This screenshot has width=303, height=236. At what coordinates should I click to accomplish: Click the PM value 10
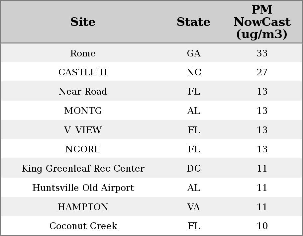click(262, 226)
